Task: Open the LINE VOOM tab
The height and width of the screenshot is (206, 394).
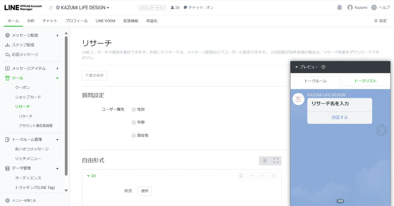Action: tap(105, 21)
